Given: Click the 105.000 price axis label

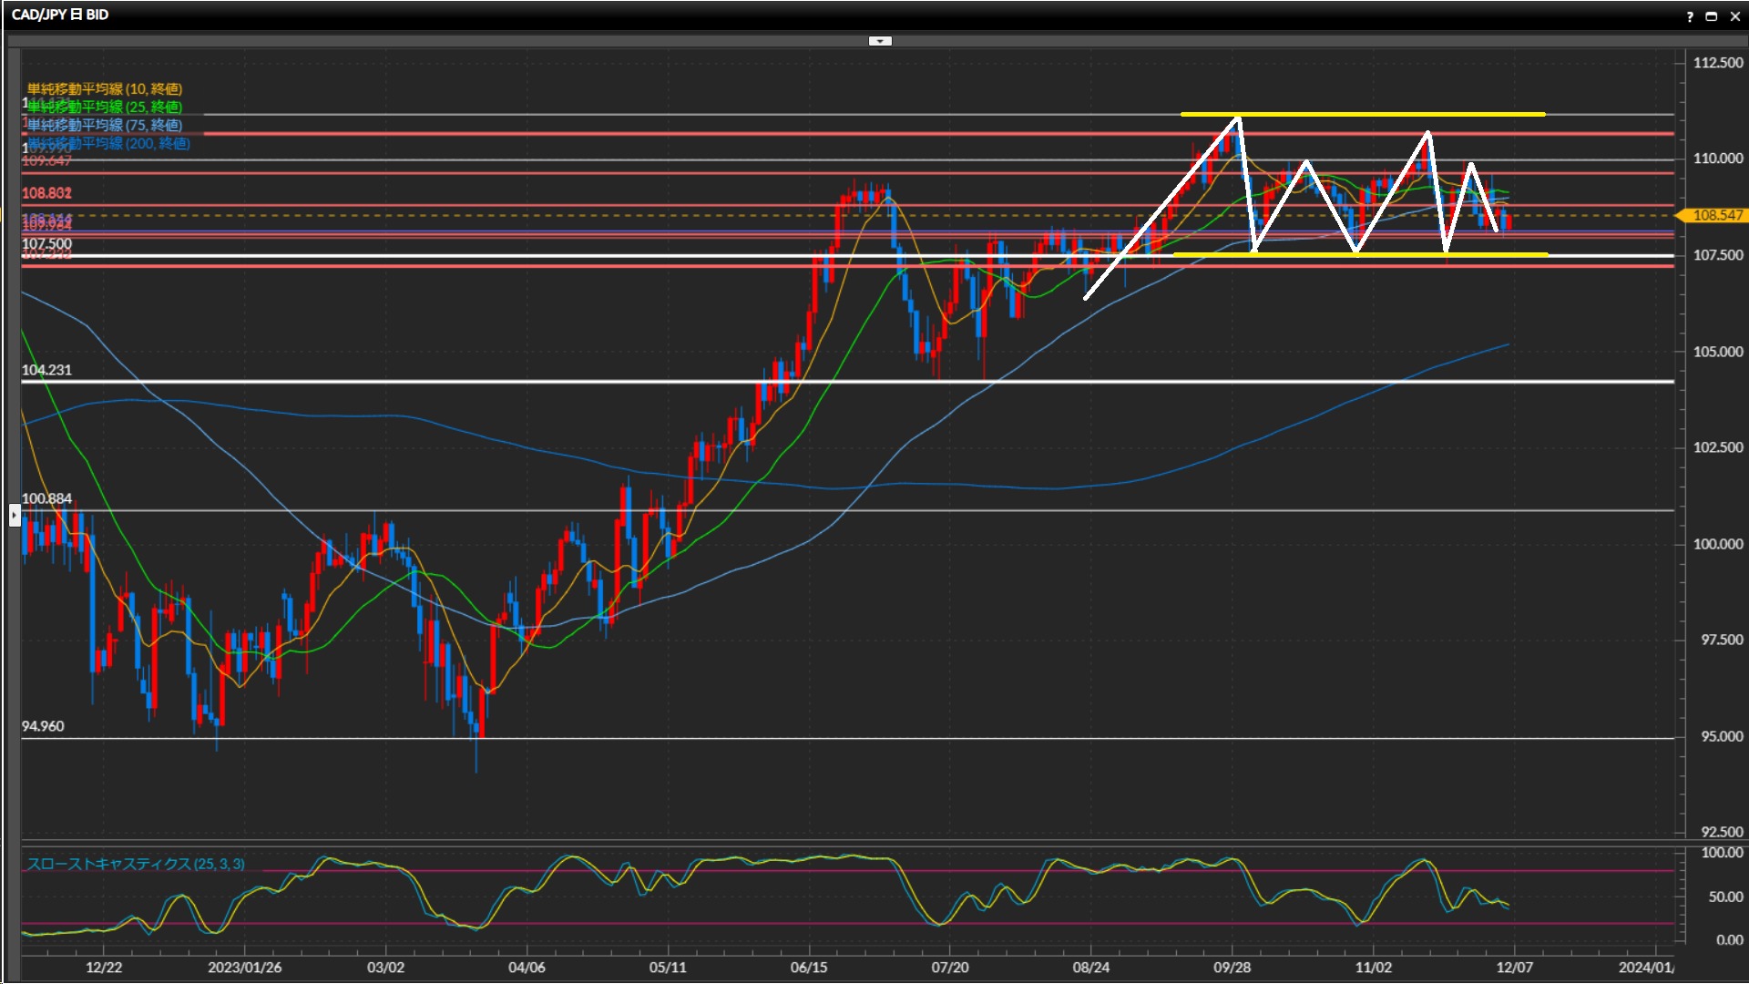Looking at the screenshot, I should 1717,352.
